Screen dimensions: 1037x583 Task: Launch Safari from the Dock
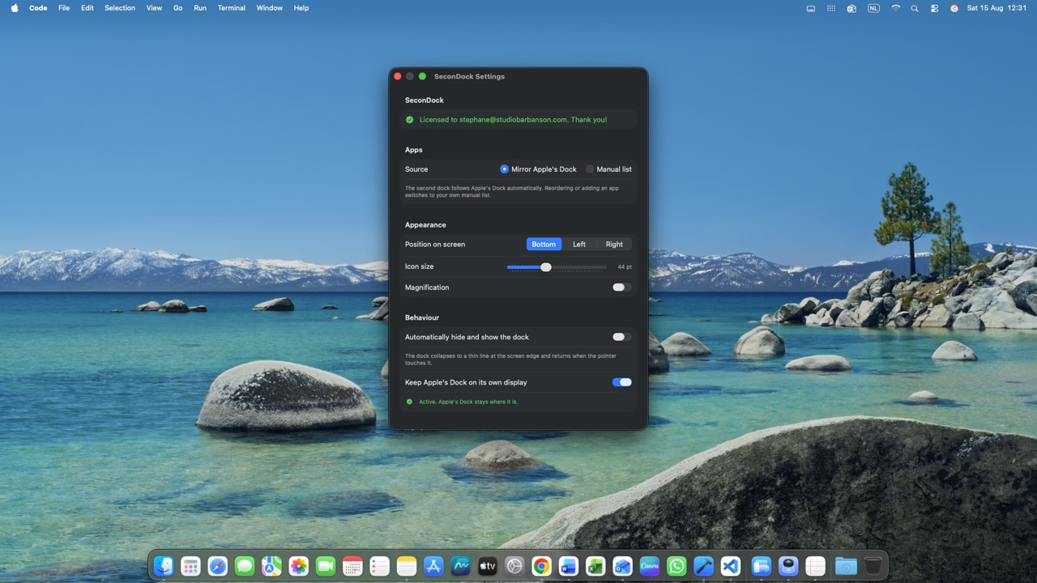pyautogui.click(x=217, y=566)
